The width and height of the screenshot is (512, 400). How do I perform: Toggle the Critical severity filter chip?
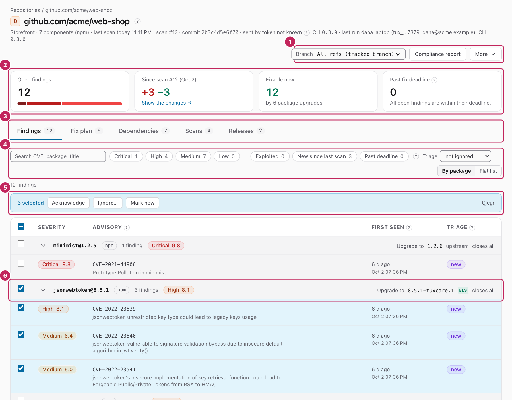(126, 156)
